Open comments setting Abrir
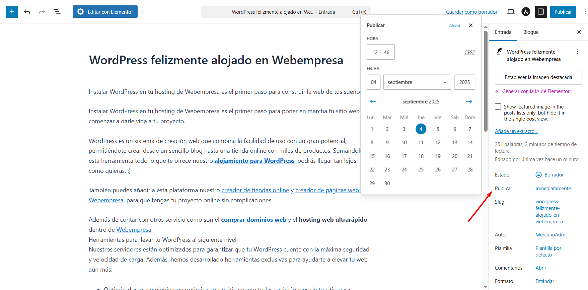The height and width of the screenshot is (290, 588). click(x=540, y=268)
